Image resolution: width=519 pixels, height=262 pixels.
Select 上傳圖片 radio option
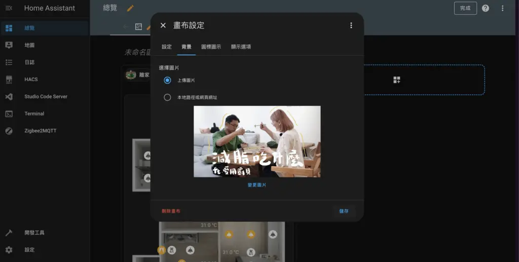[x=167, y=80]
